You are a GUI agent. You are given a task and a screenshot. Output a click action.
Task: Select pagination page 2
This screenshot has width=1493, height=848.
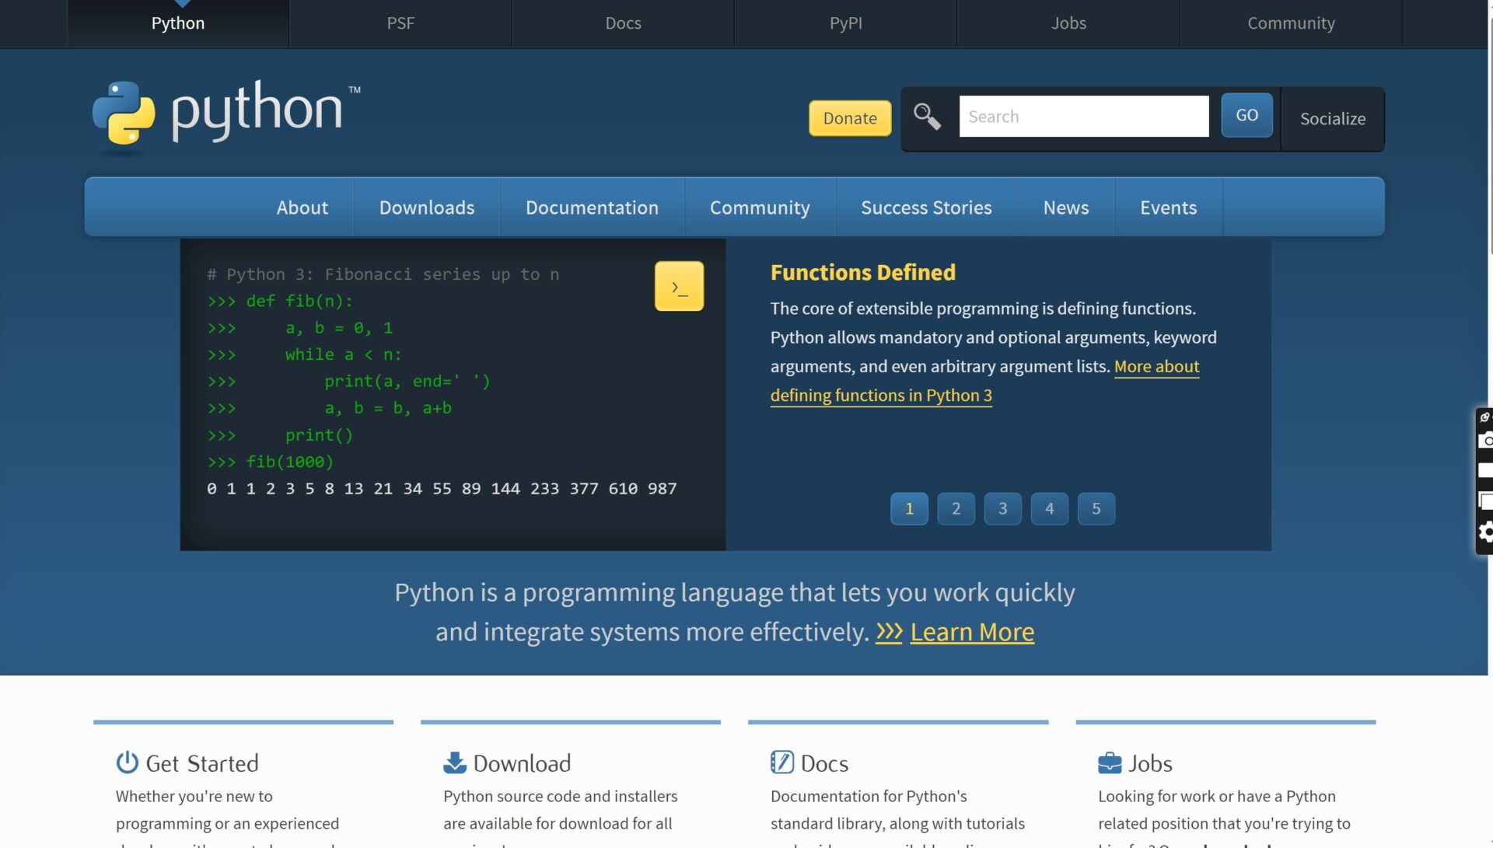tap(955, 508)
